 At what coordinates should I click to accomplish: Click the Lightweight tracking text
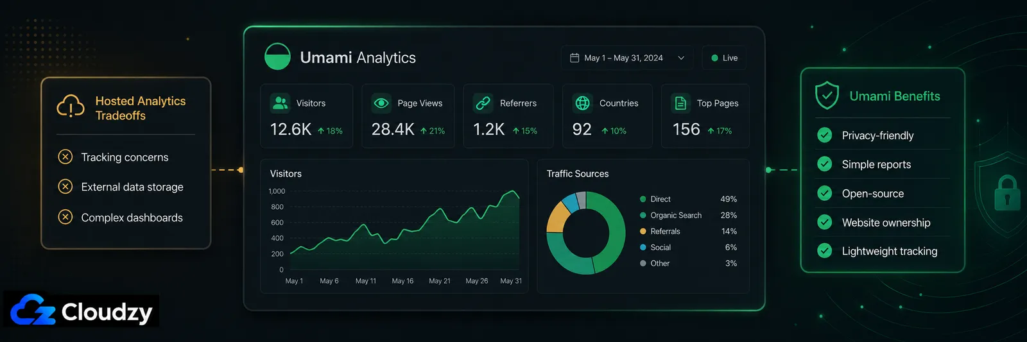890,252
